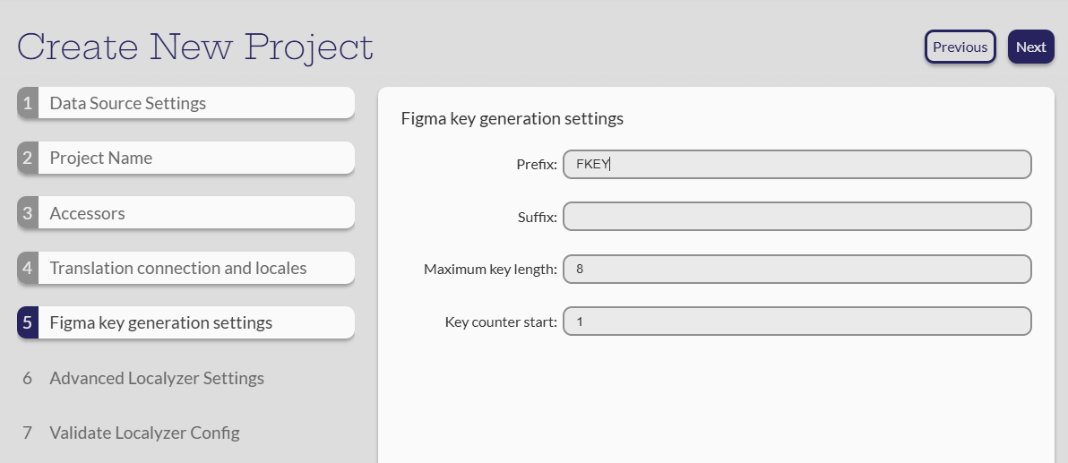The height and width of the screenshot is (463, 1068).
Task: Focus the empty Suffix field
Action: point(797,216)
